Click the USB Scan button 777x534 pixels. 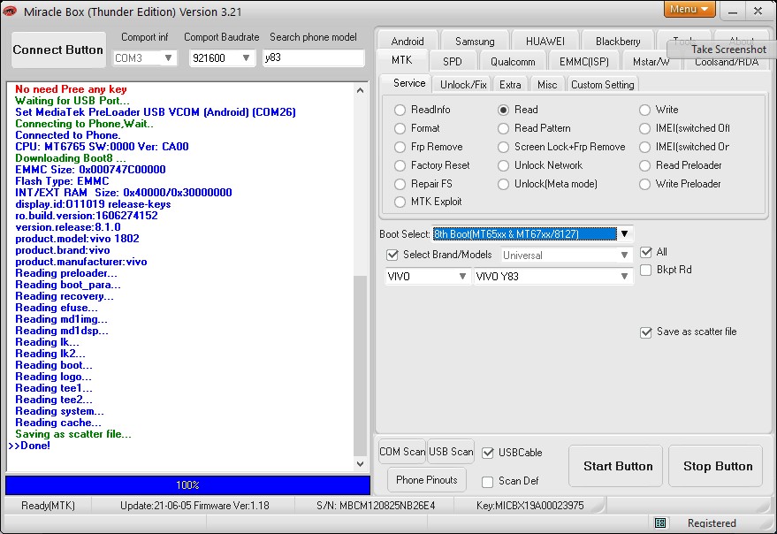451,452
